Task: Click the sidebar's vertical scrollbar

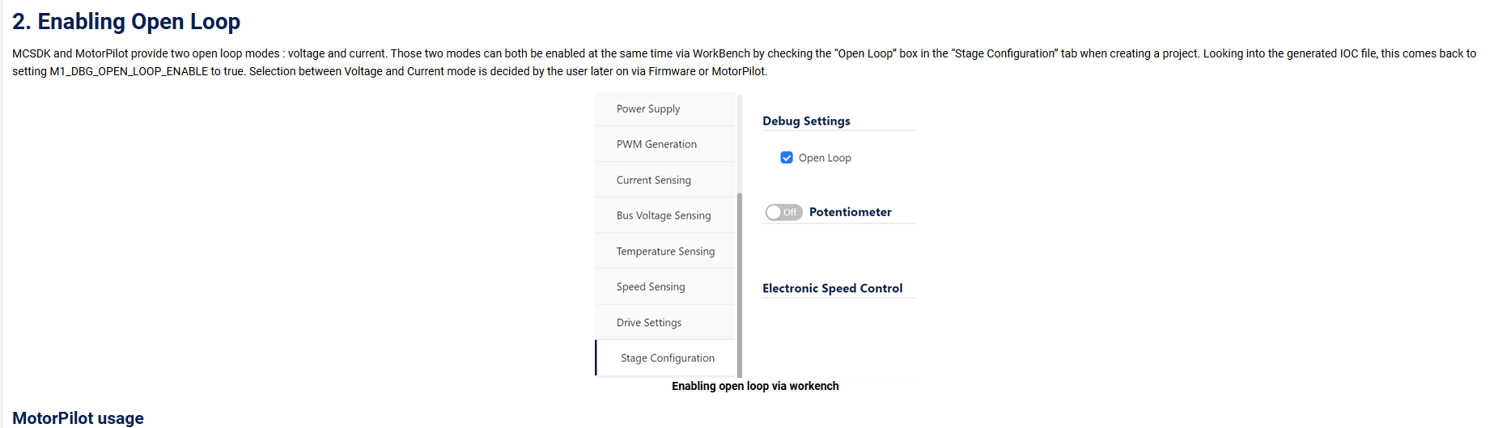Action: coord(740,283)
